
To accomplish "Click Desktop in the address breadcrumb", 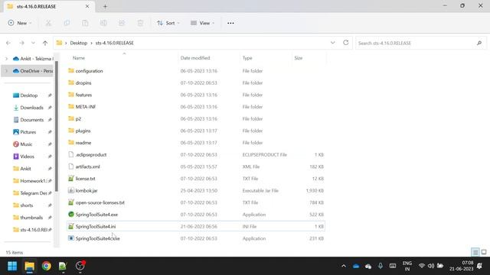I will (78, 43).
